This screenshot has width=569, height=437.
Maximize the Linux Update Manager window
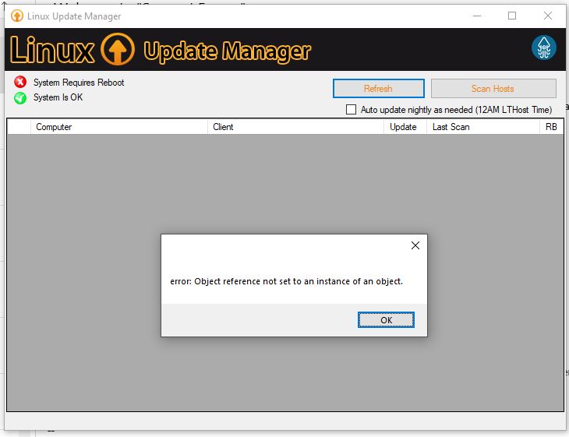512,16
